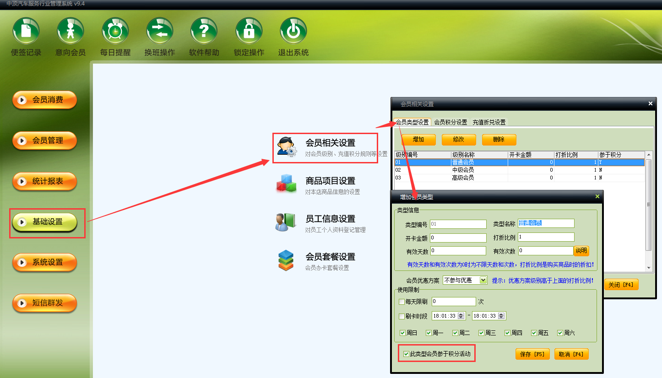Viewport: 662px width, 378px height.
Task: Open 软件帮助 question mark icon
Action: [x=204, y=31]
